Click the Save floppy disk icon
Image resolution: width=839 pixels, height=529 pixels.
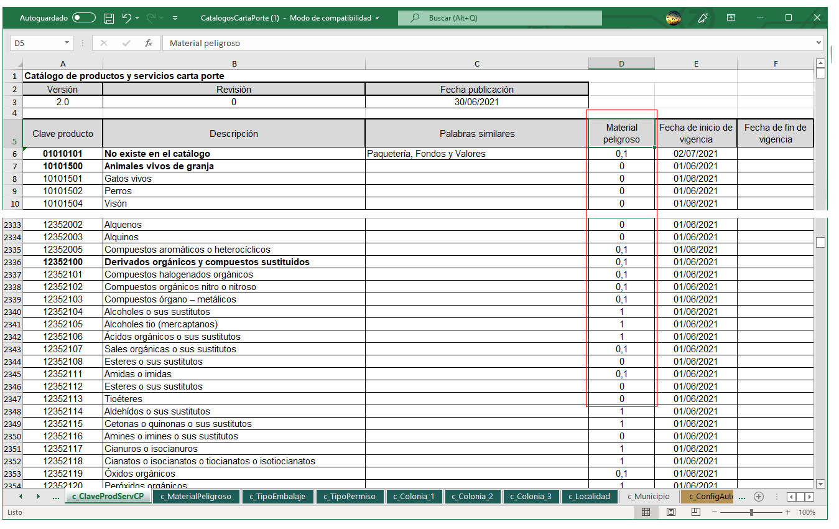click(x=108, y=18)
